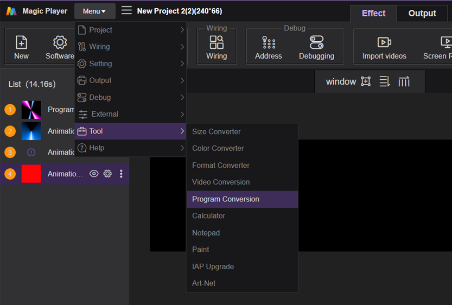The height and width of the screenshot is (305, 452).
Task: Click project title New Project 2(2)(240*66)
Action: click(179, 11)
